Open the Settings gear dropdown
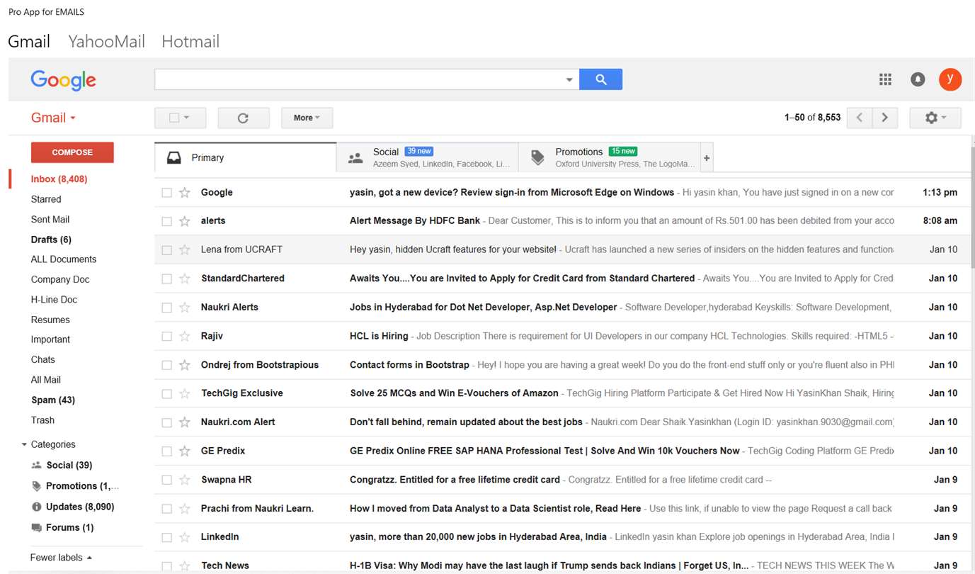 coord(935,118)
